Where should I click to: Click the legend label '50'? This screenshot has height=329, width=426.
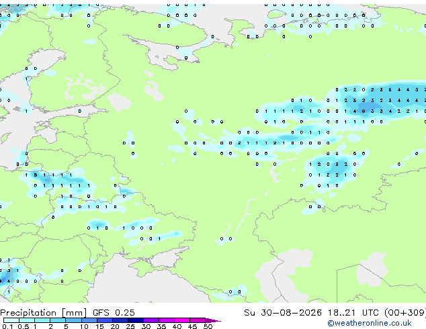coord(208,326)
